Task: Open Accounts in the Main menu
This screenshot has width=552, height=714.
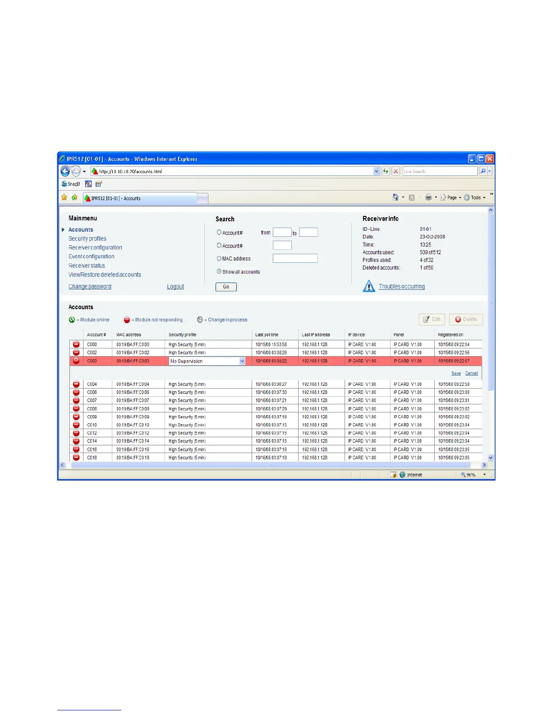Action: click(x=81, y=230)
